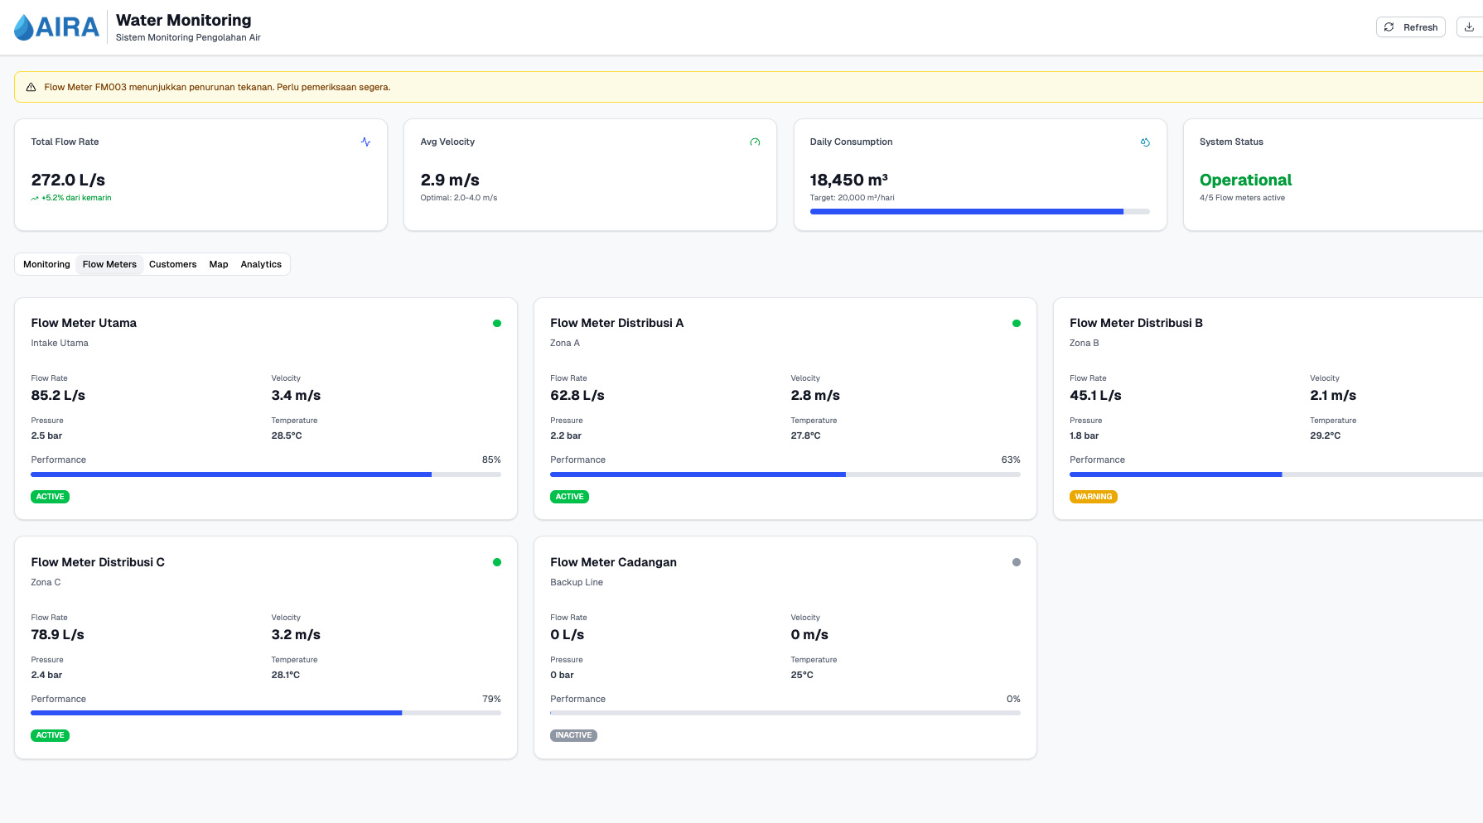Viewport: 1483px width, 823px height.
Task: Click the Daily Consumption icon
Action: 1145,142
